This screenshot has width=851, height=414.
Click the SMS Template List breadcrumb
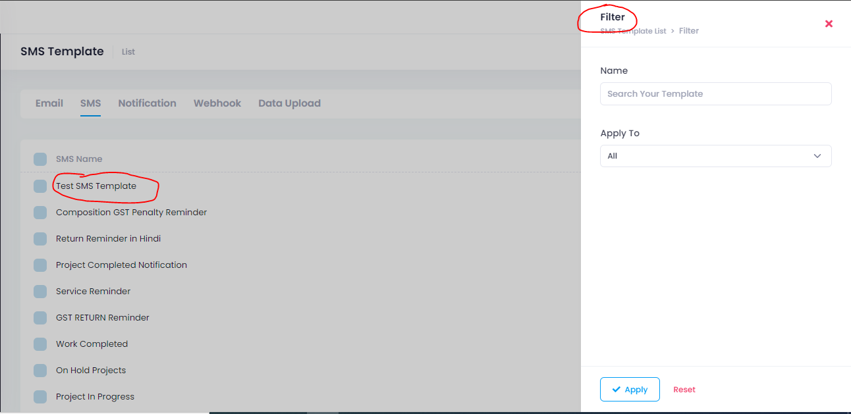(x=633, y=31)
